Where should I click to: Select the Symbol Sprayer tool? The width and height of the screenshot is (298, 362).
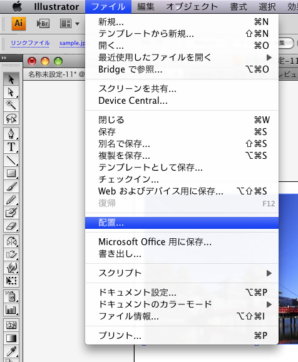(x=11, y=296)
